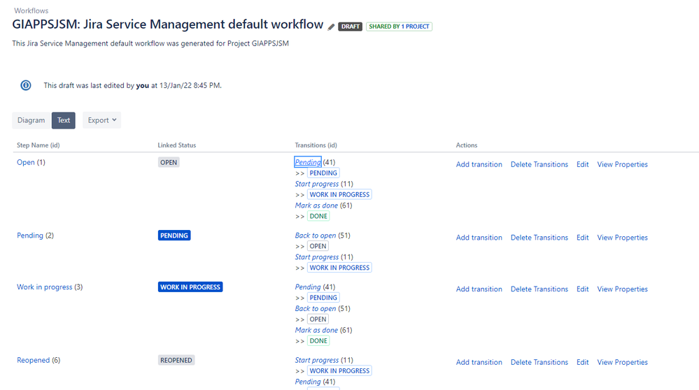699x390 pixels.
Task: Click WORK IN PROGRESS target lozenge in Reopened row
Action: coord(339,371)
